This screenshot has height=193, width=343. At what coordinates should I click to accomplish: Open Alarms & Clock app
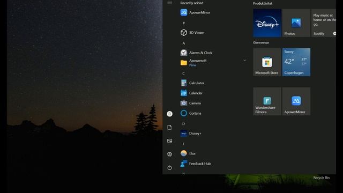[197, 53]
